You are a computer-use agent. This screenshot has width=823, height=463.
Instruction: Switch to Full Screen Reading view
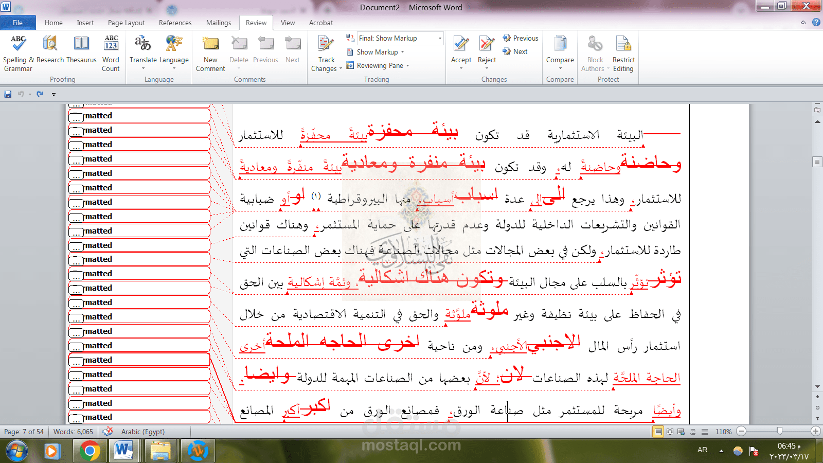click(x=670, y=432)
